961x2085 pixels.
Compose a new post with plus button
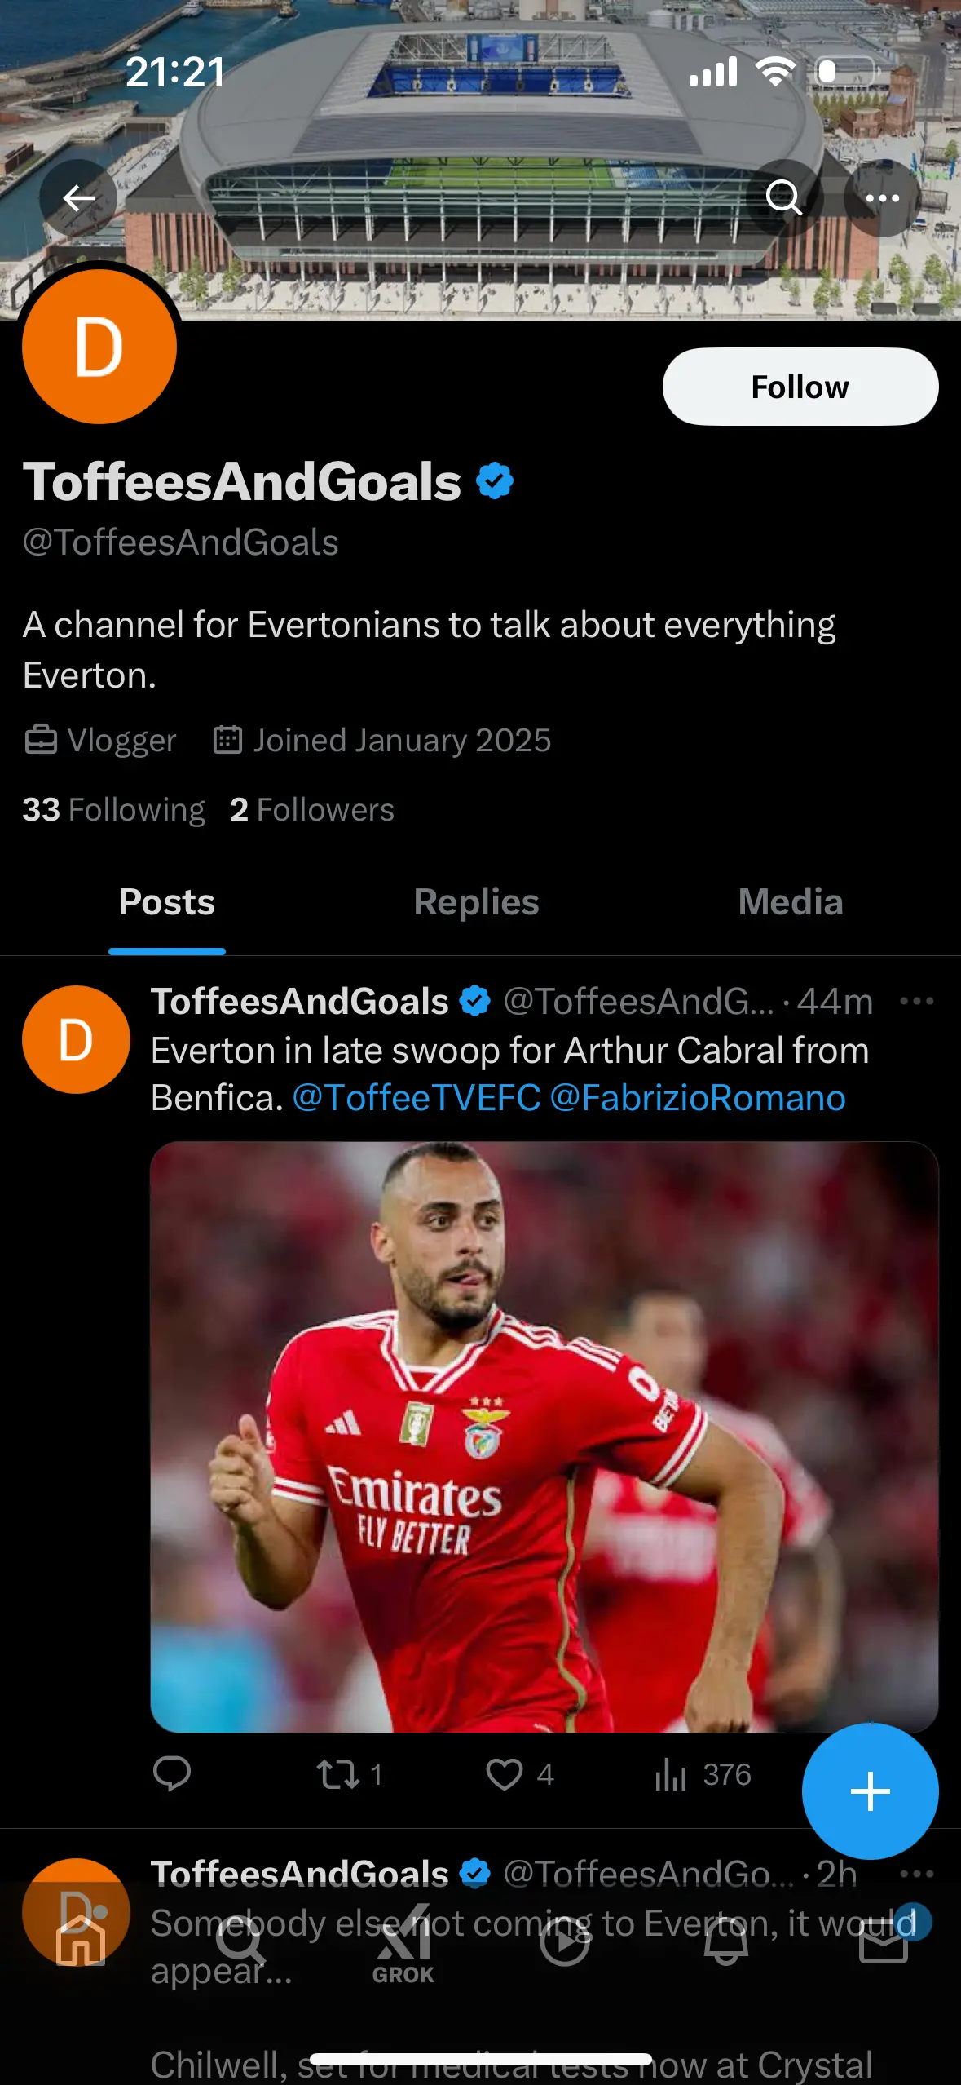(x=870, y=1791)
